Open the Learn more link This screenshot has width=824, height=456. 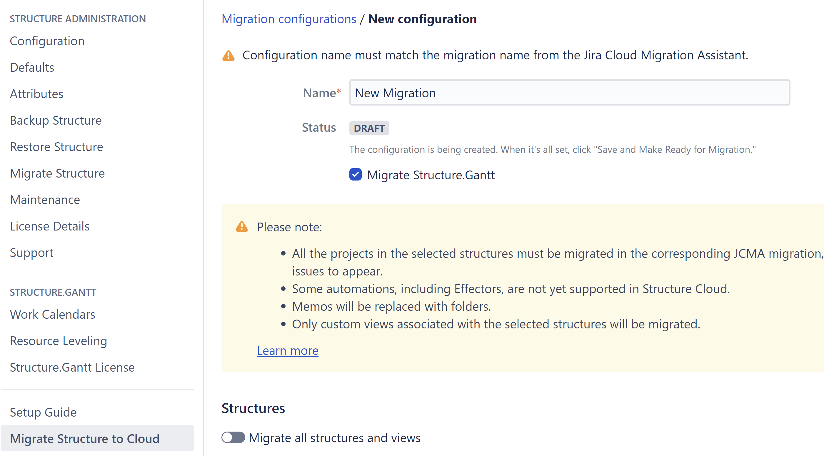click(x=287, y=350)
